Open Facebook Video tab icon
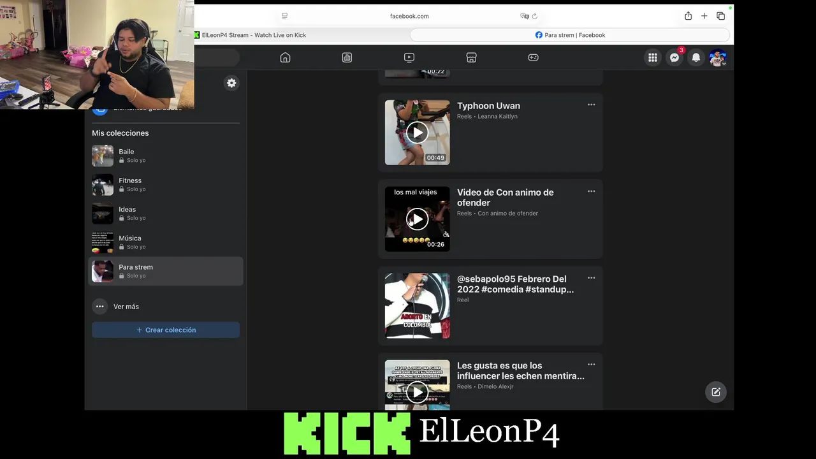The image size is (816, 459). point(409,57)
